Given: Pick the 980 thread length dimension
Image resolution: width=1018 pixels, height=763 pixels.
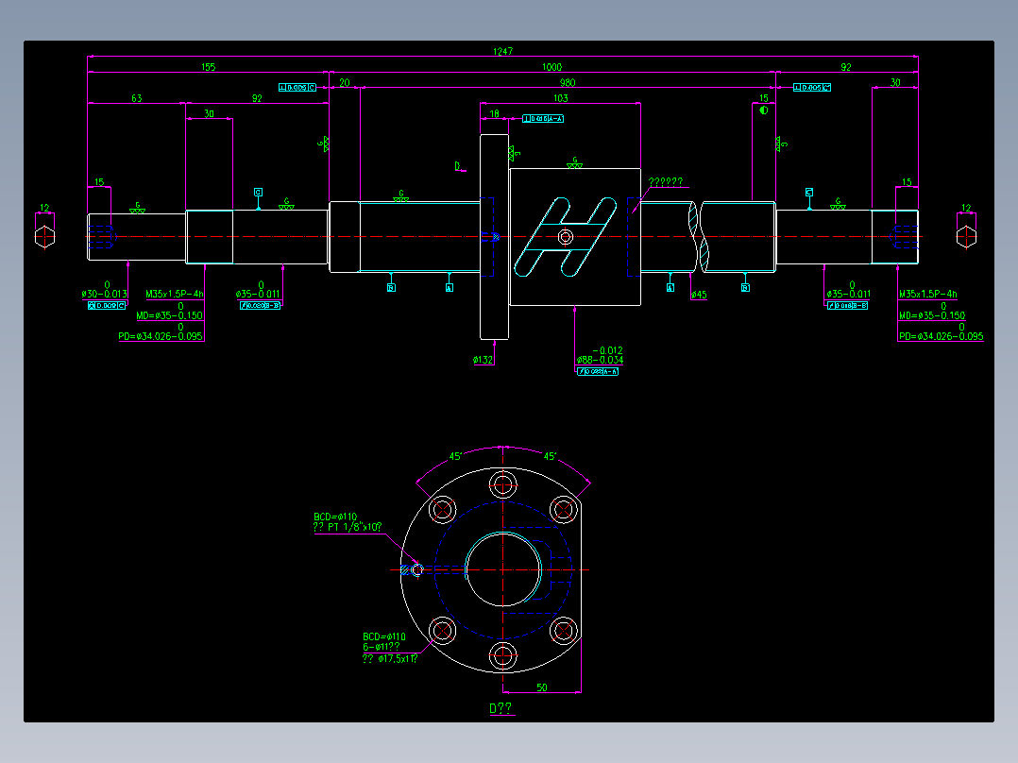Looking at the screenshot, I should (568, 82).
